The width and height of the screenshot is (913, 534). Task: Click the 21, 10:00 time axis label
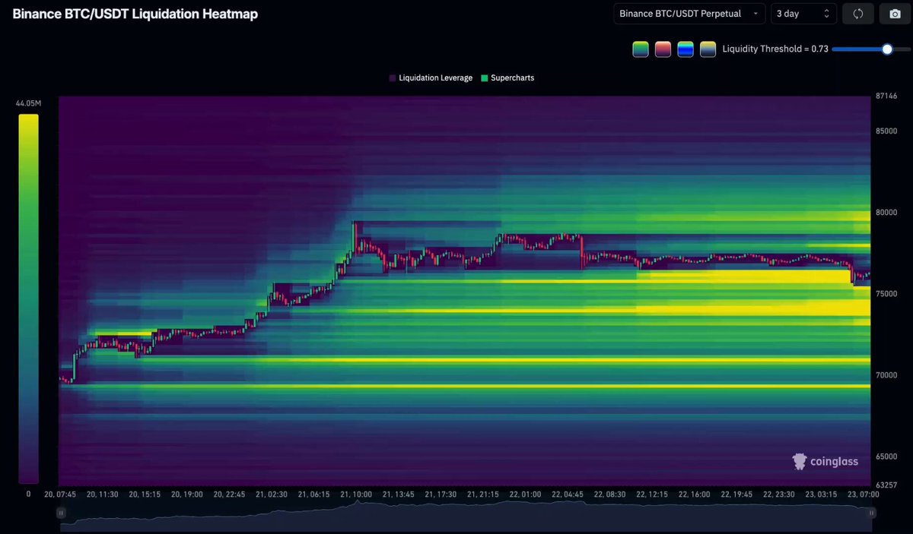(x=356, y=494)
